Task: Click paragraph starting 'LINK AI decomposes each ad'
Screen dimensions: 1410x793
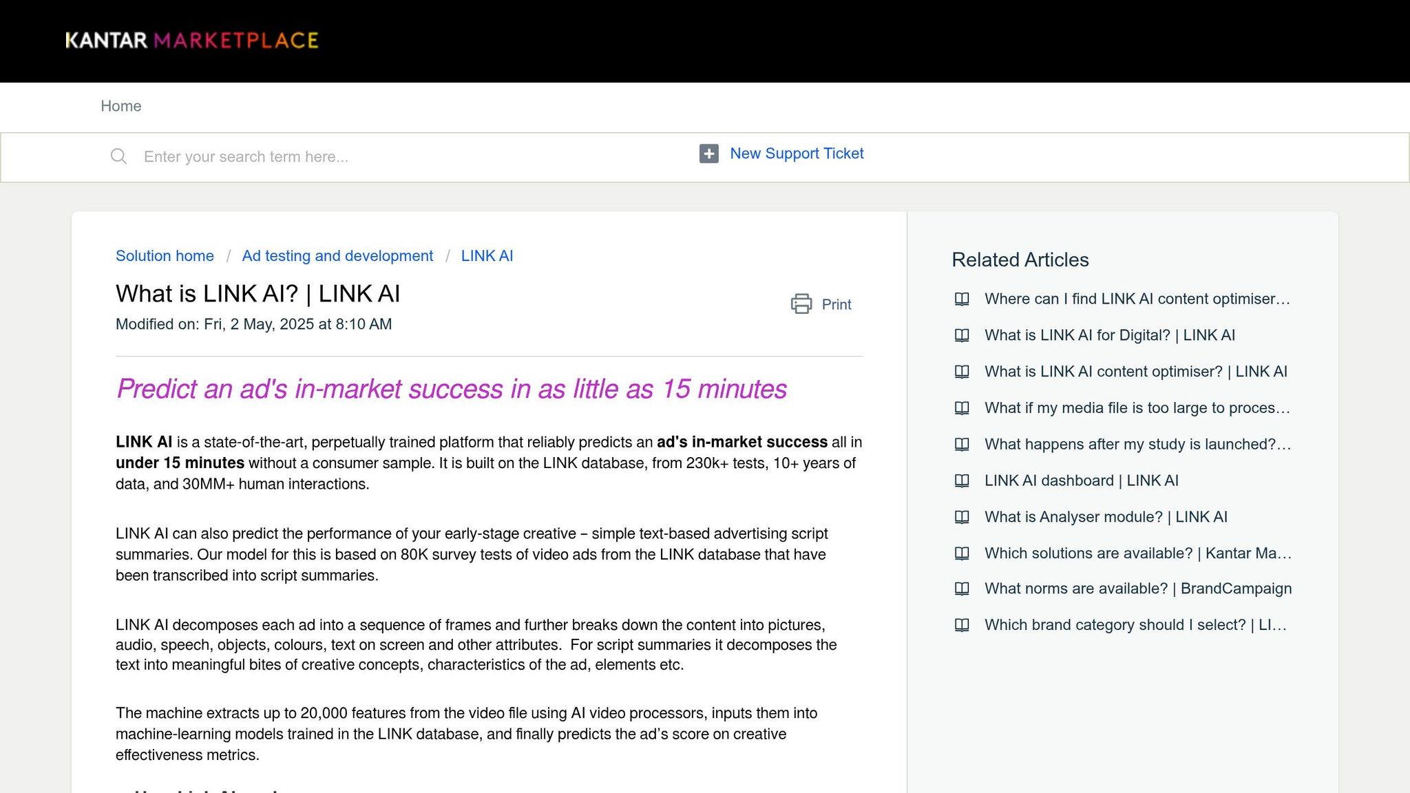Action: pos(476,645)
